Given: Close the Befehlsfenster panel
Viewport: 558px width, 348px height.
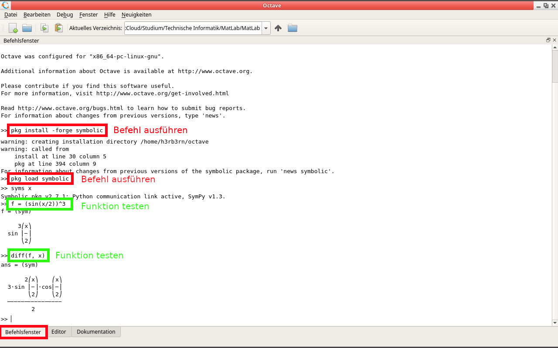Looking at the screenshot, I should (x=555, y=40).
